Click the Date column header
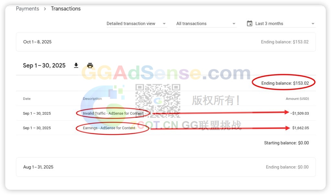This screenshot has width=331, height=195. [27, 98]
